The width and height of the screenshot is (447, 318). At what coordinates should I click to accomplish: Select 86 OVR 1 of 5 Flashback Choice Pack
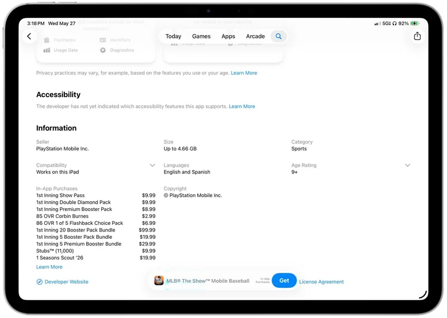pyautogui.click(x=96, y=223)
